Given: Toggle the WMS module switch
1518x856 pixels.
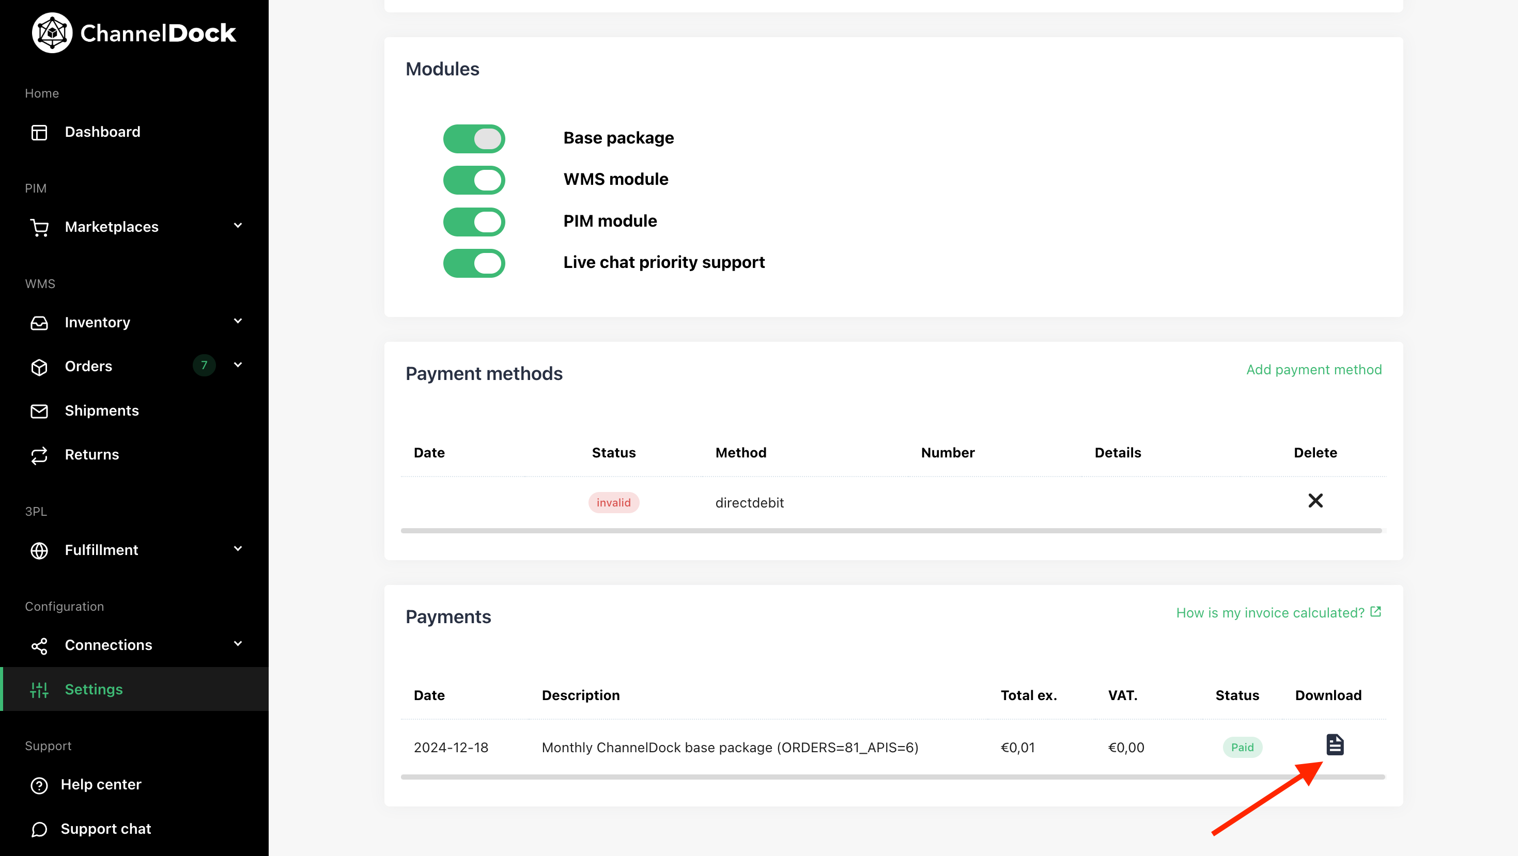Looking at the screenshot, I should coord(474,180).
